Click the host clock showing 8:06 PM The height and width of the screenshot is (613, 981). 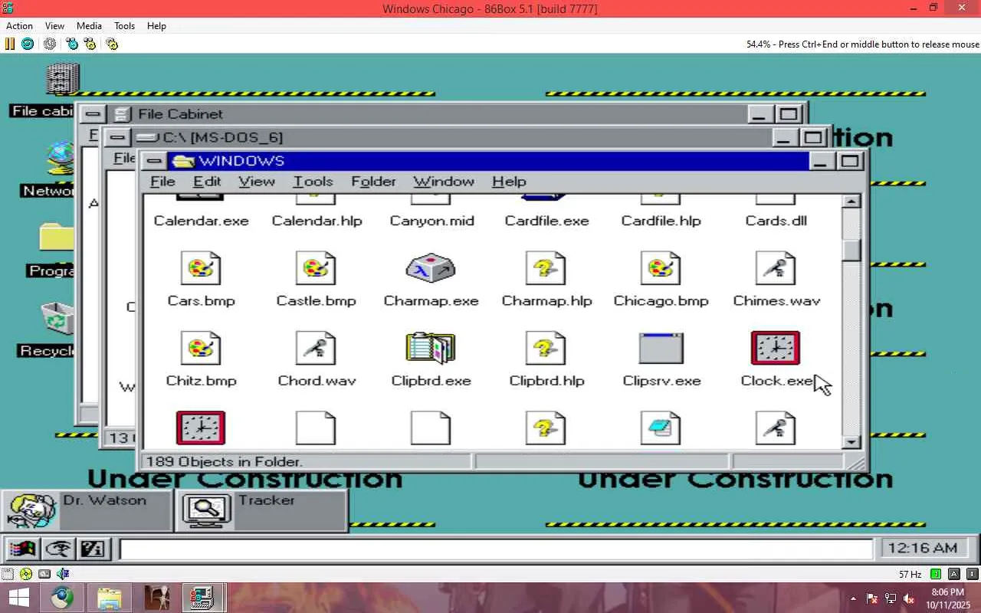(947, 592)
